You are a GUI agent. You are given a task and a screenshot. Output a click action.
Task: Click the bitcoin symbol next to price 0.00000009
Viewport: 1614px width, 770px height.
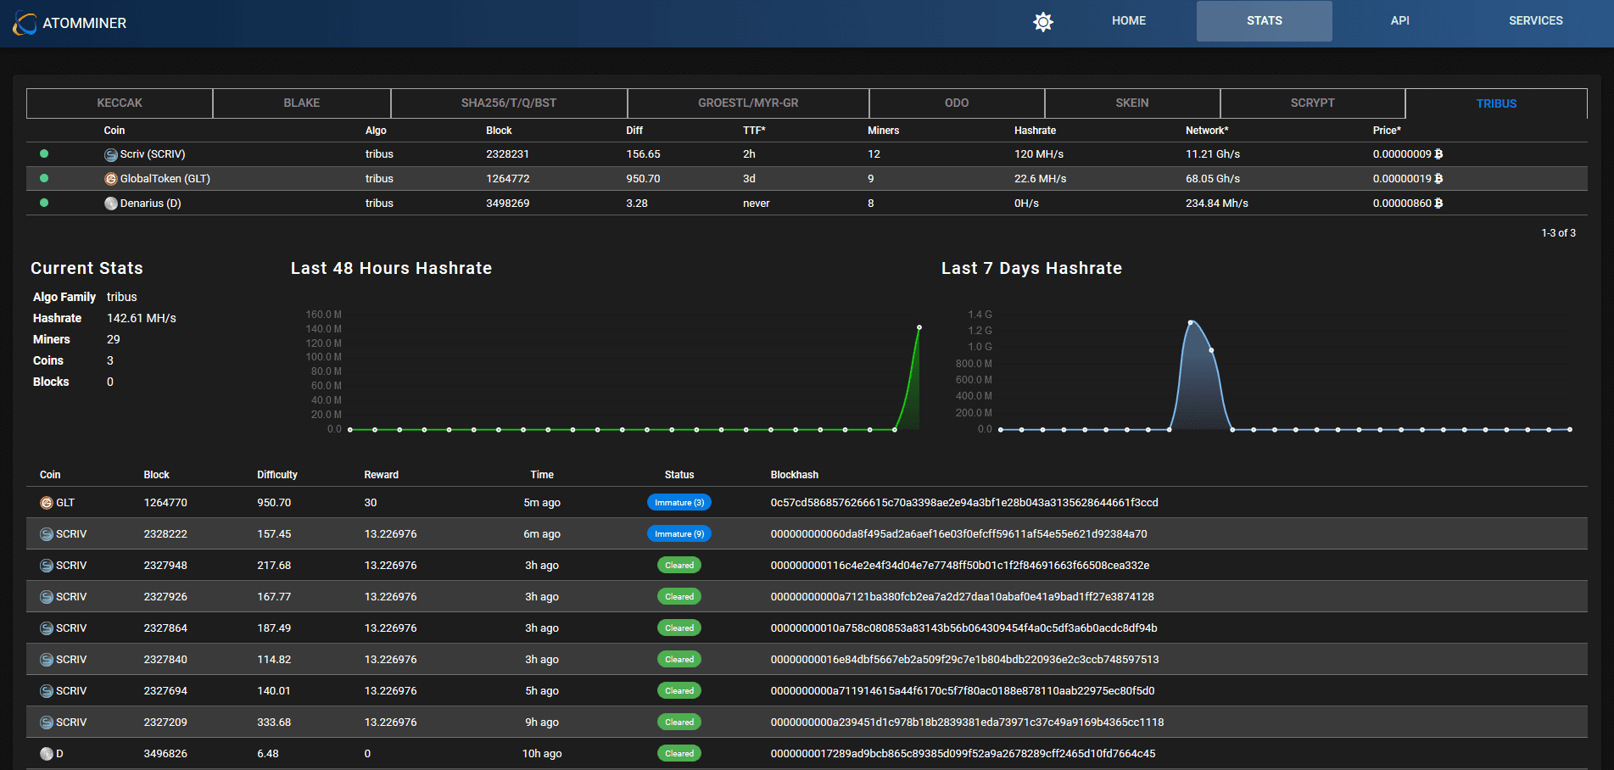pyautogui.click(x=1438, y=154)
